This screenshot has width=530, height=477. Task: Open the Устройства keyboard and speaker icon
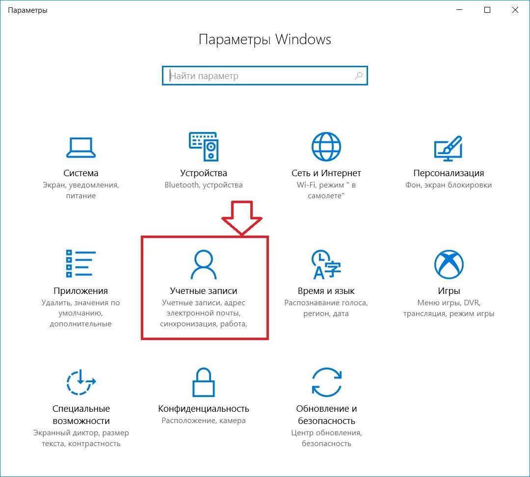tap(204, 146)
